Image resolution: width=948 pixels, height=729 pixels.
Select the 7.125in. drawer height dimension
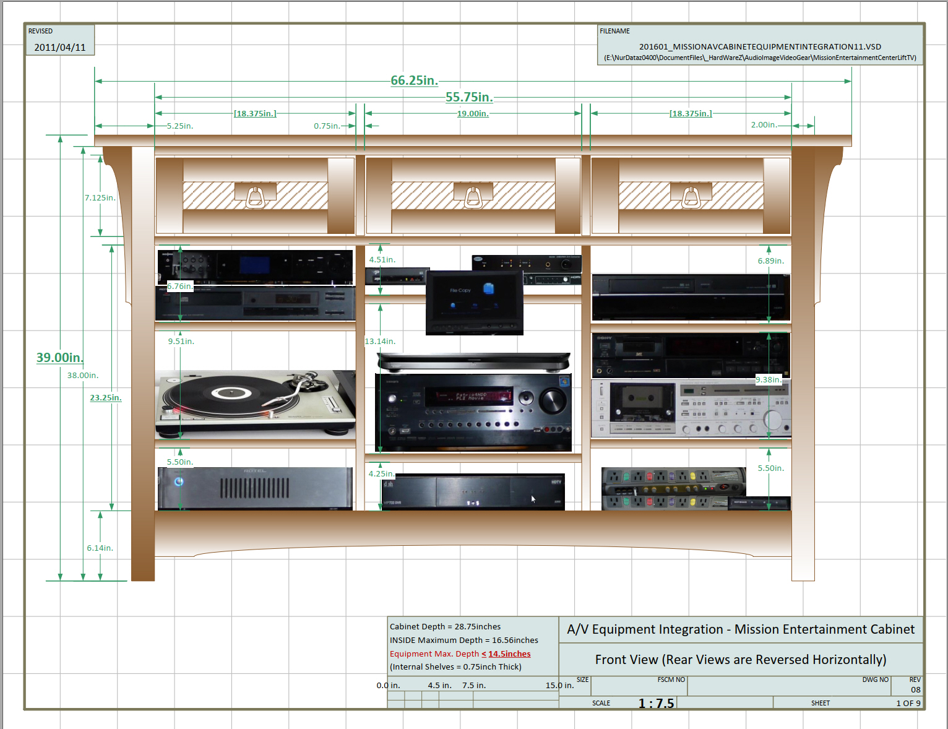pos(100,197)
